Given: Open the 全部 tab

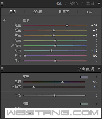Looking at the screenshot, I should pos(89,12).
